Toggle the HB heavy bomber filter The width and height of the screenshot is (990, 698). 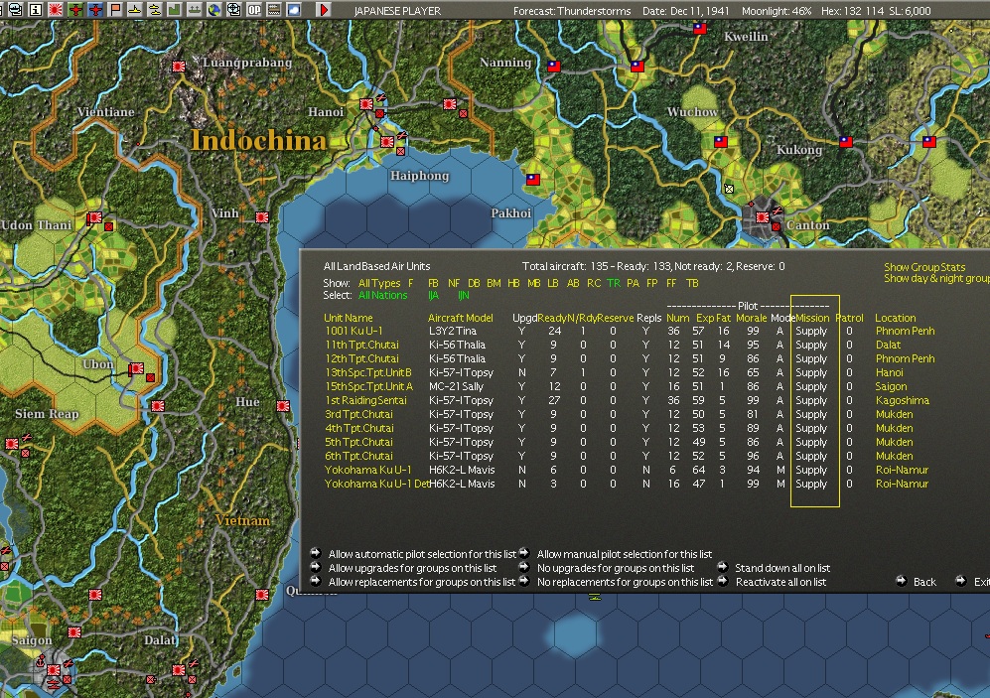click(514, 283)
